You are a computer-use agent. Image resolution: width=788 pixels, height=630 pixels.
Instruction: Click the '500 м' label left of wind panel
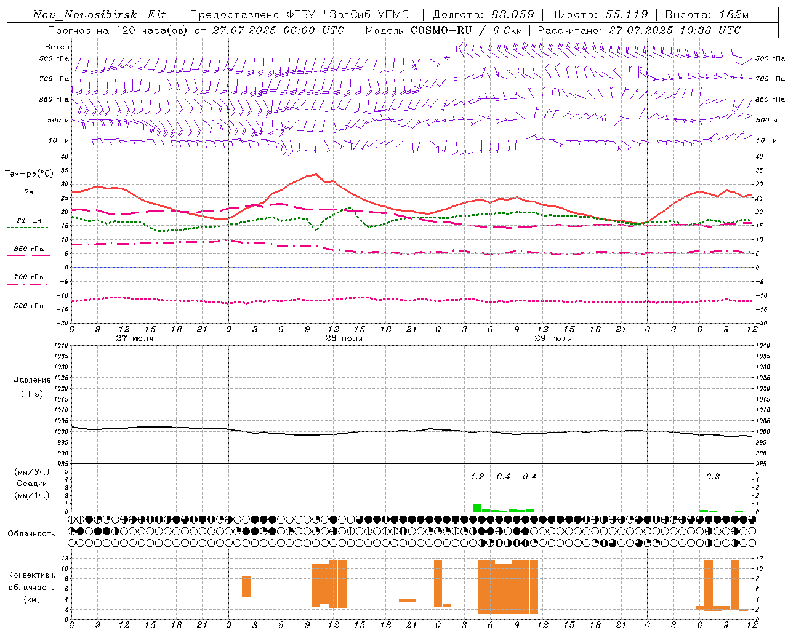[60, 120]
